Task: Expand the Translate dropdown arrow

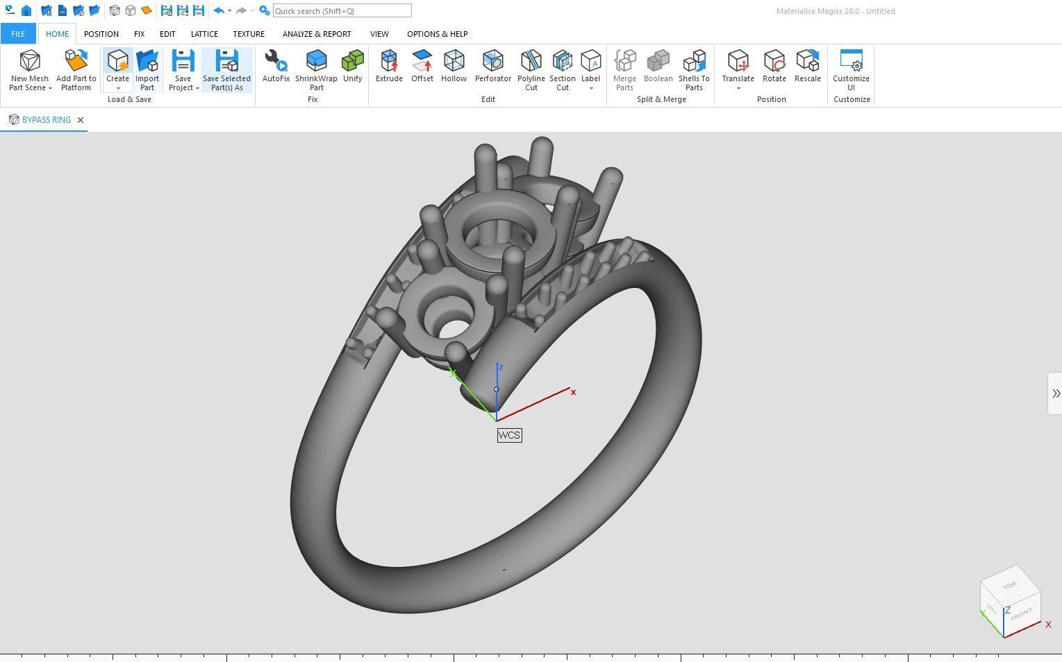Action: (738, 88)
